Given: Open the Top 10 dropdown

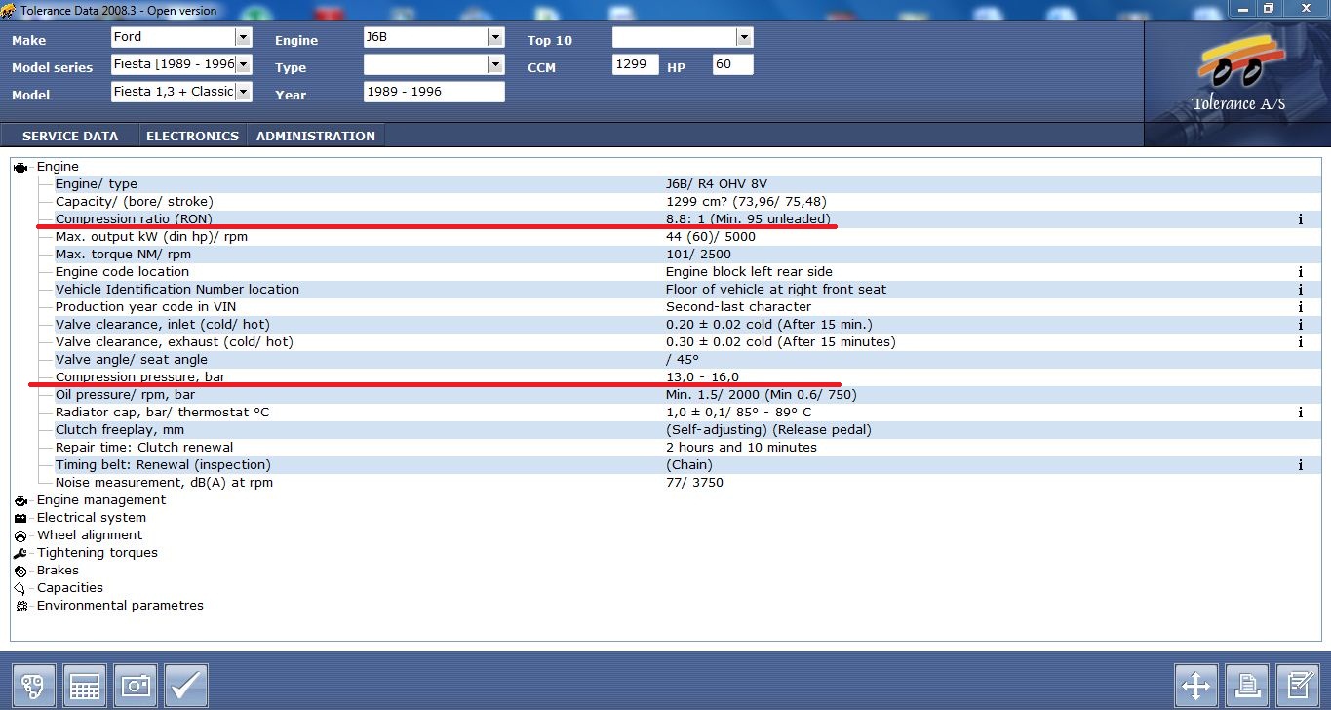Looking at the screenshot, I should tap(745, 37).
